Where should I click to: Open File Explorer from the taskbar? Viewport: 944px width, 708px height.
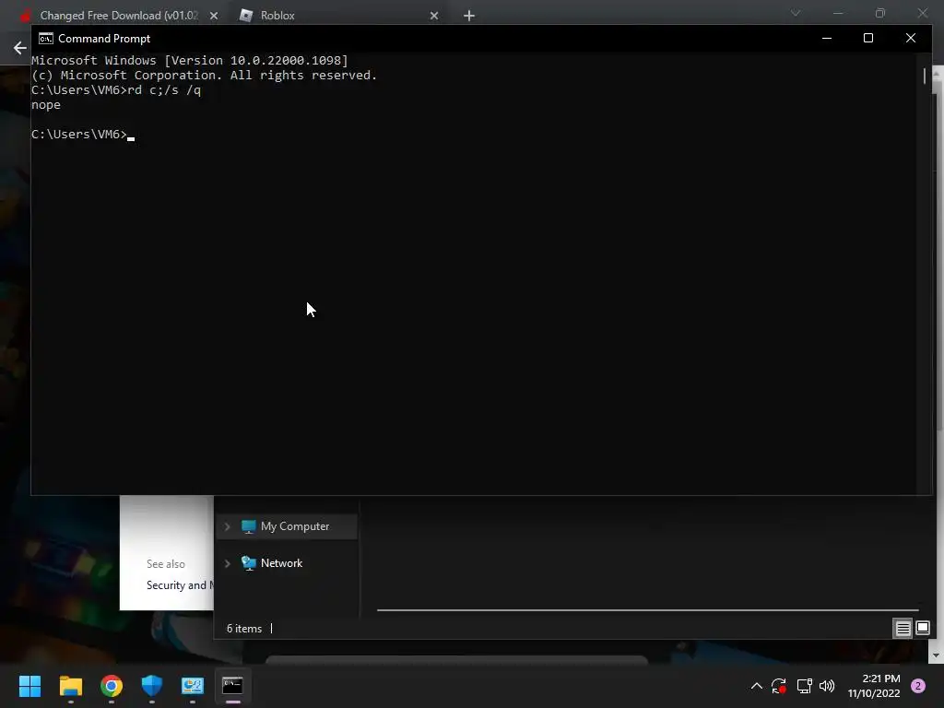[70, 686]
